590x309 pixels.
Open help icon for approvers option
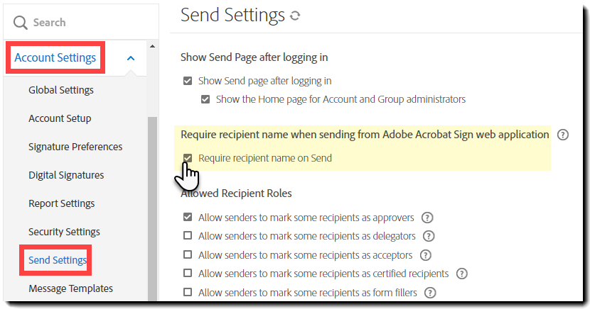point(427,218)
